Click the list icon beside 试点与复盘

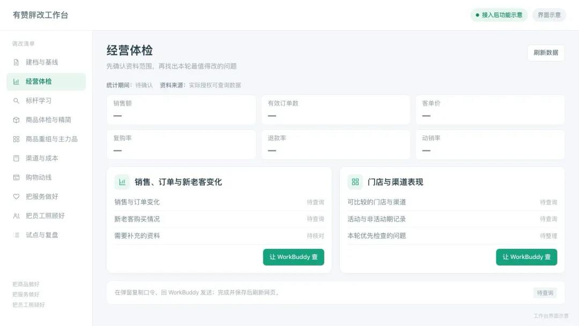[x=16, y=235]
